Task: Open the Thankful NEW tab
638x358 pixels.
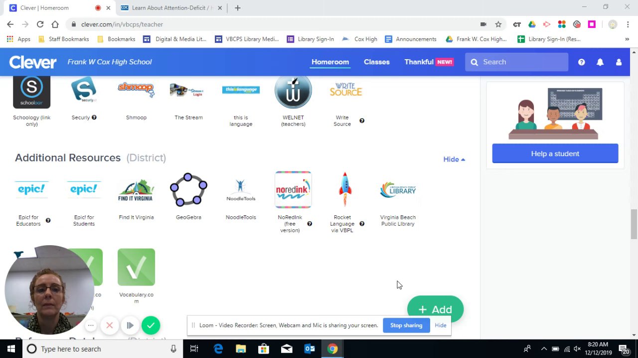Action: coord(429,62)
